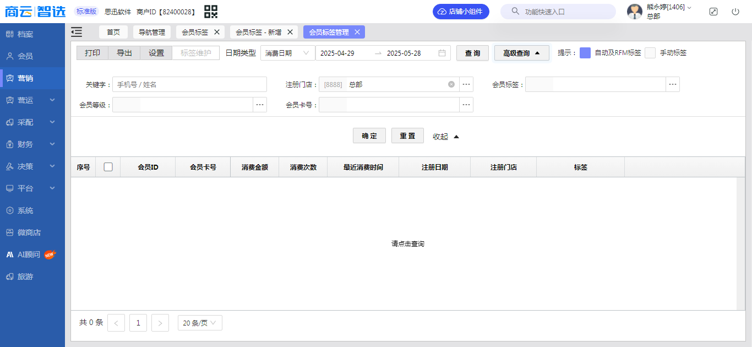Screen dimensions: 752x347
Task: Reset filters with the 重置 button
Action: click(x=407, y=135)
